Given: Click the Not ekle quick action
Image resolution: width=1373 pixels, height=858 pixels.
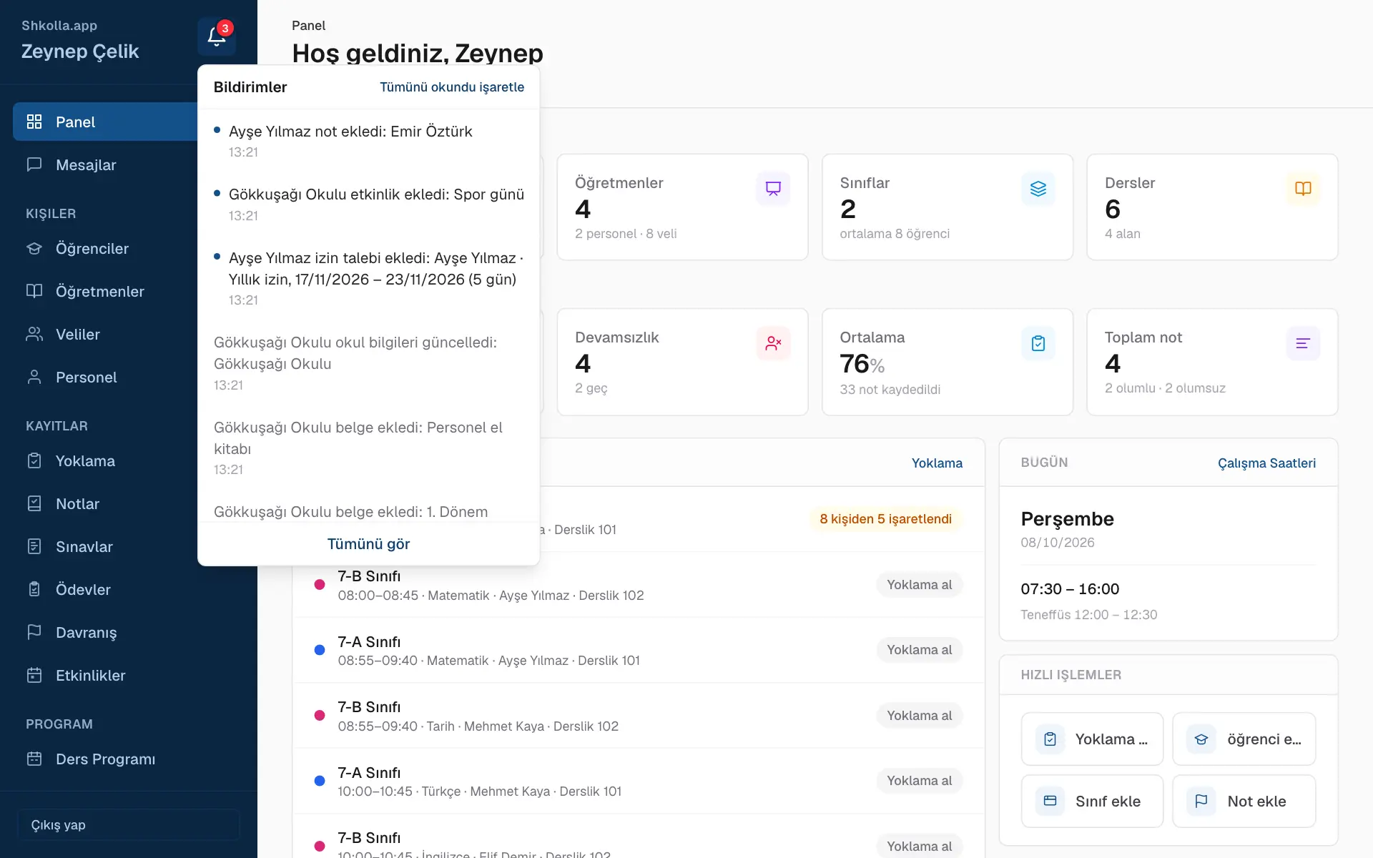Looking at the screenshot, I should click(1244, 802).
